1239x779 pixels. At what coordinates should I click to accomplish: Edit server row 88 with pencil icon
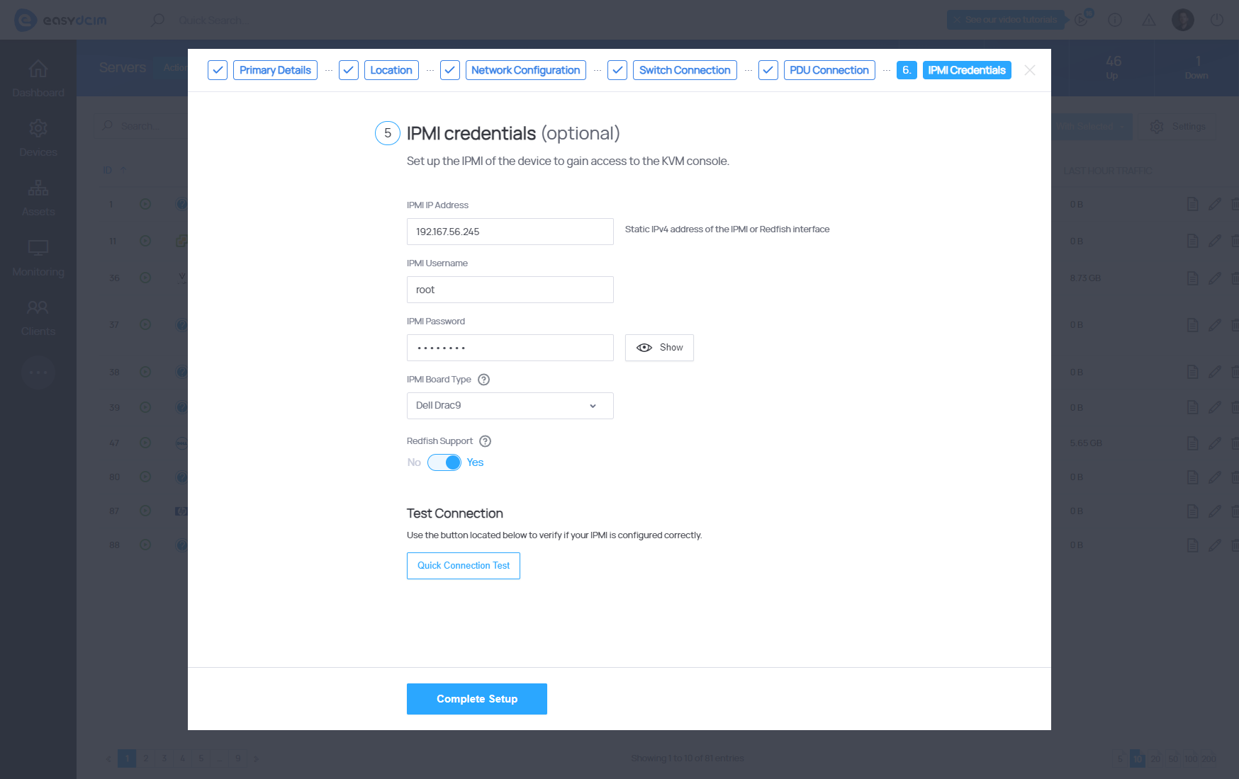point(1215,545)
